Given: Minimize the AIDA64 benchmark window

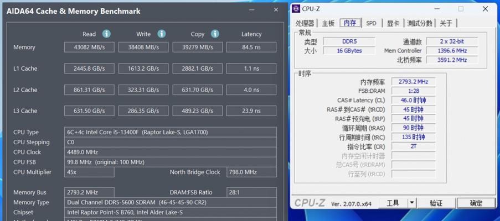Looking at the screenshot, I should 252,10.
